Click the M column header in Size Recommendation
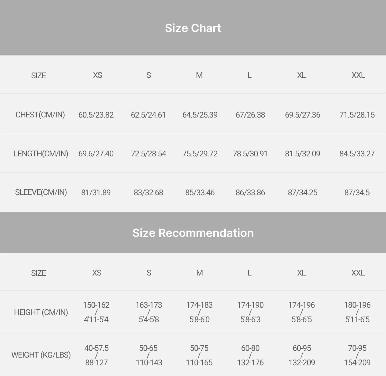Image resolution: width=386 pixels, height=376 pixels. click(199, 273)
